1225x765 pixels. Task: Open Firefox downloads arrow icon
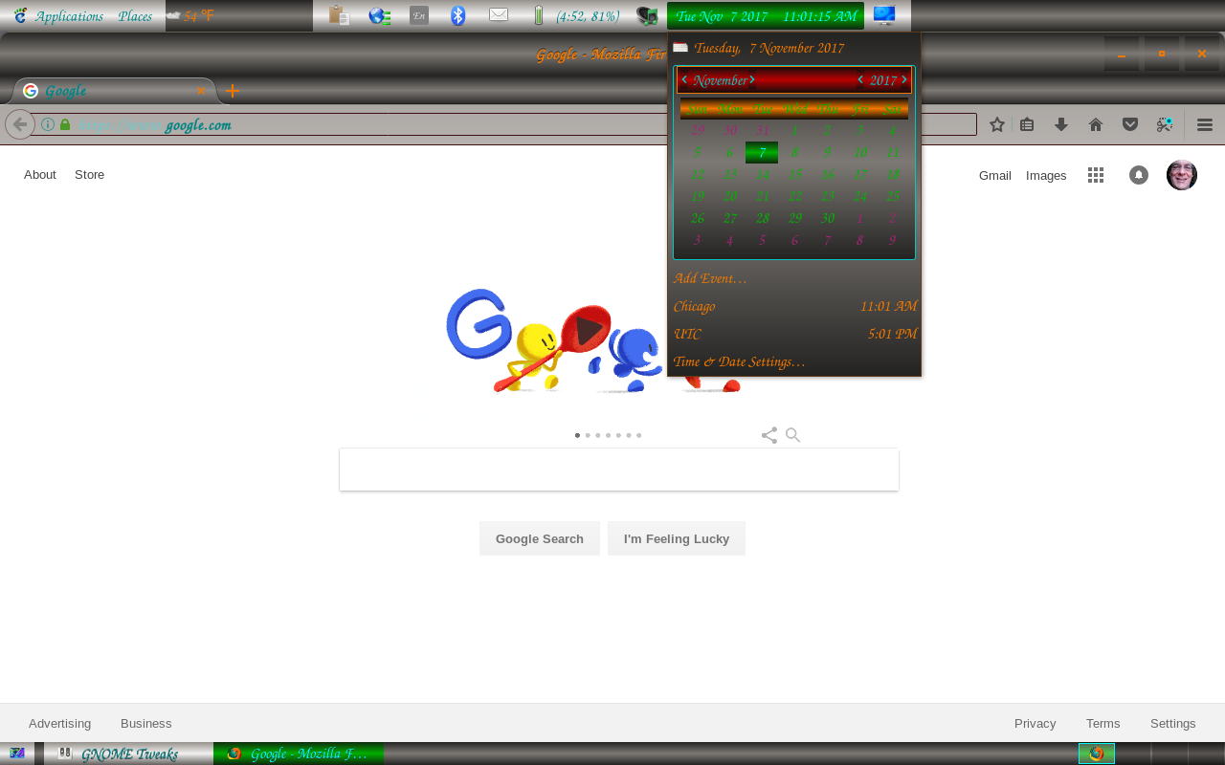pyautogui.click(x=1061, y=124)
